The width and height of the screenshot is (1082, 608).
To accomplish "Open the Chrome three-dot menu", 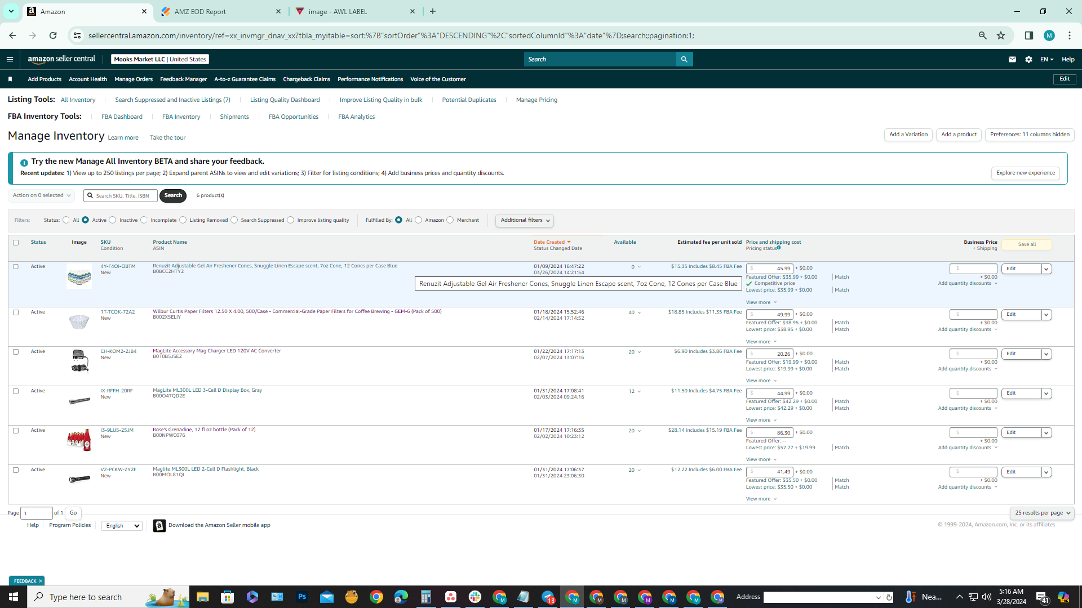I will 1070,35.
